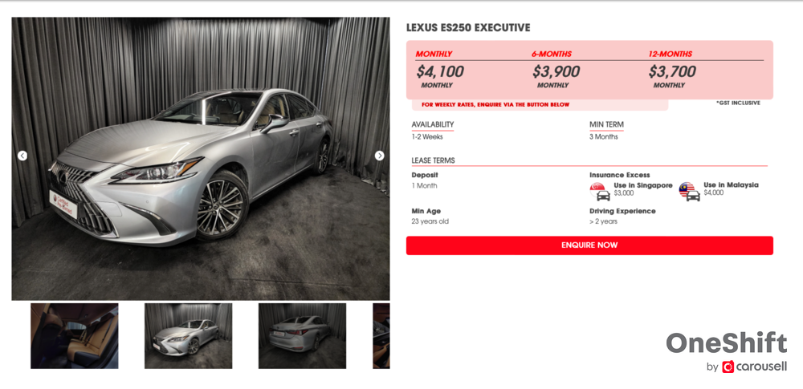This screenshot has width=803, height=389.
Task: Click the Singapore flag car icon
Action: pyautogui.click(x=600, y=192)
